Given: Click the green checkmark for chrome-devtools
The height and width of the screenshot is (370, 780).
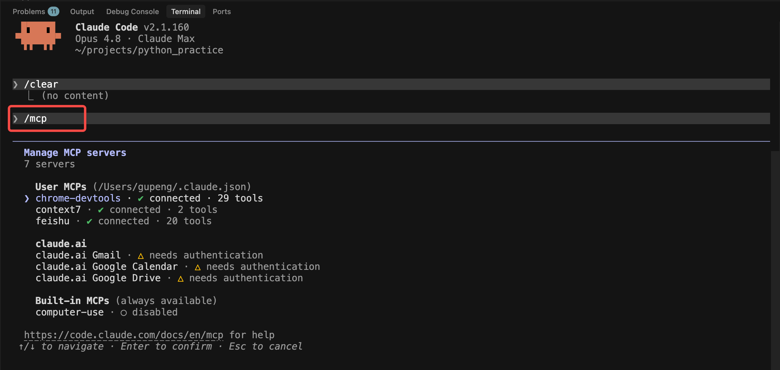Looking at the screenshot, I should click(141, 198).
